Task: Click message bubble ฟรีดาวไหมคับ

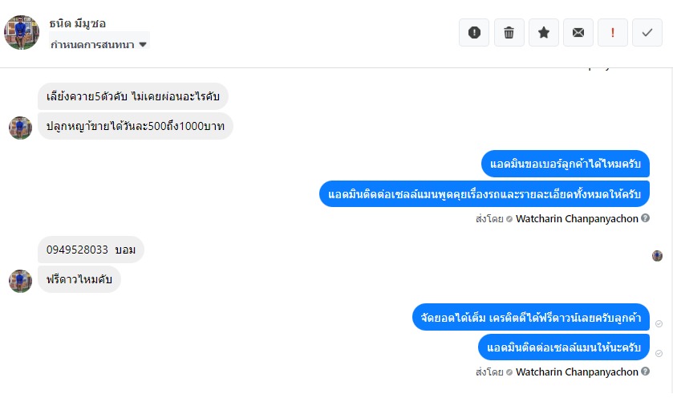Action: click(x=79, y=279)
